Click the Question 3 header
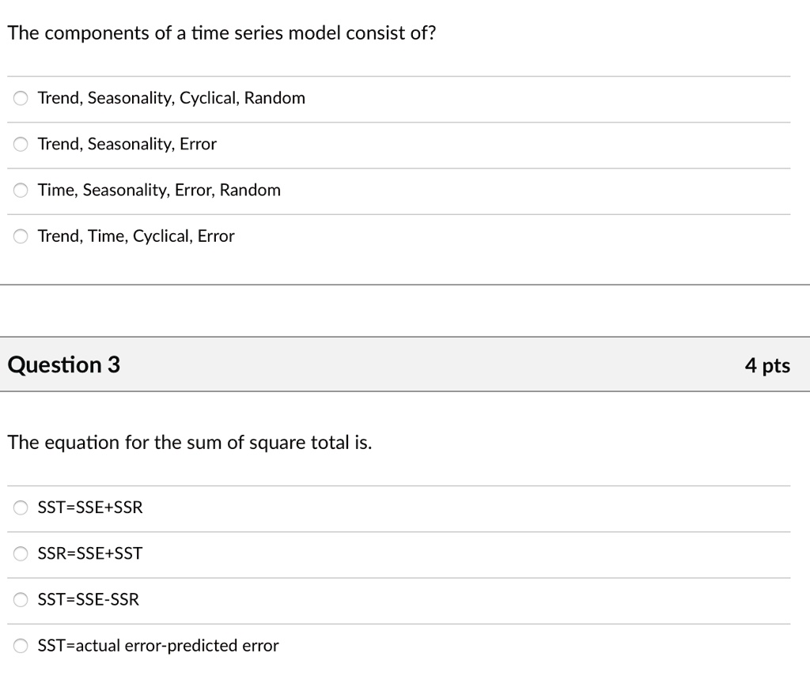 click(63, 364)
